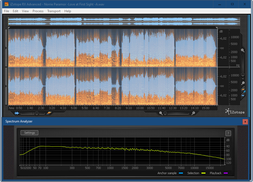
Task: Click the vertical frequency zoom-in magnifier
Action: [243, 50]
